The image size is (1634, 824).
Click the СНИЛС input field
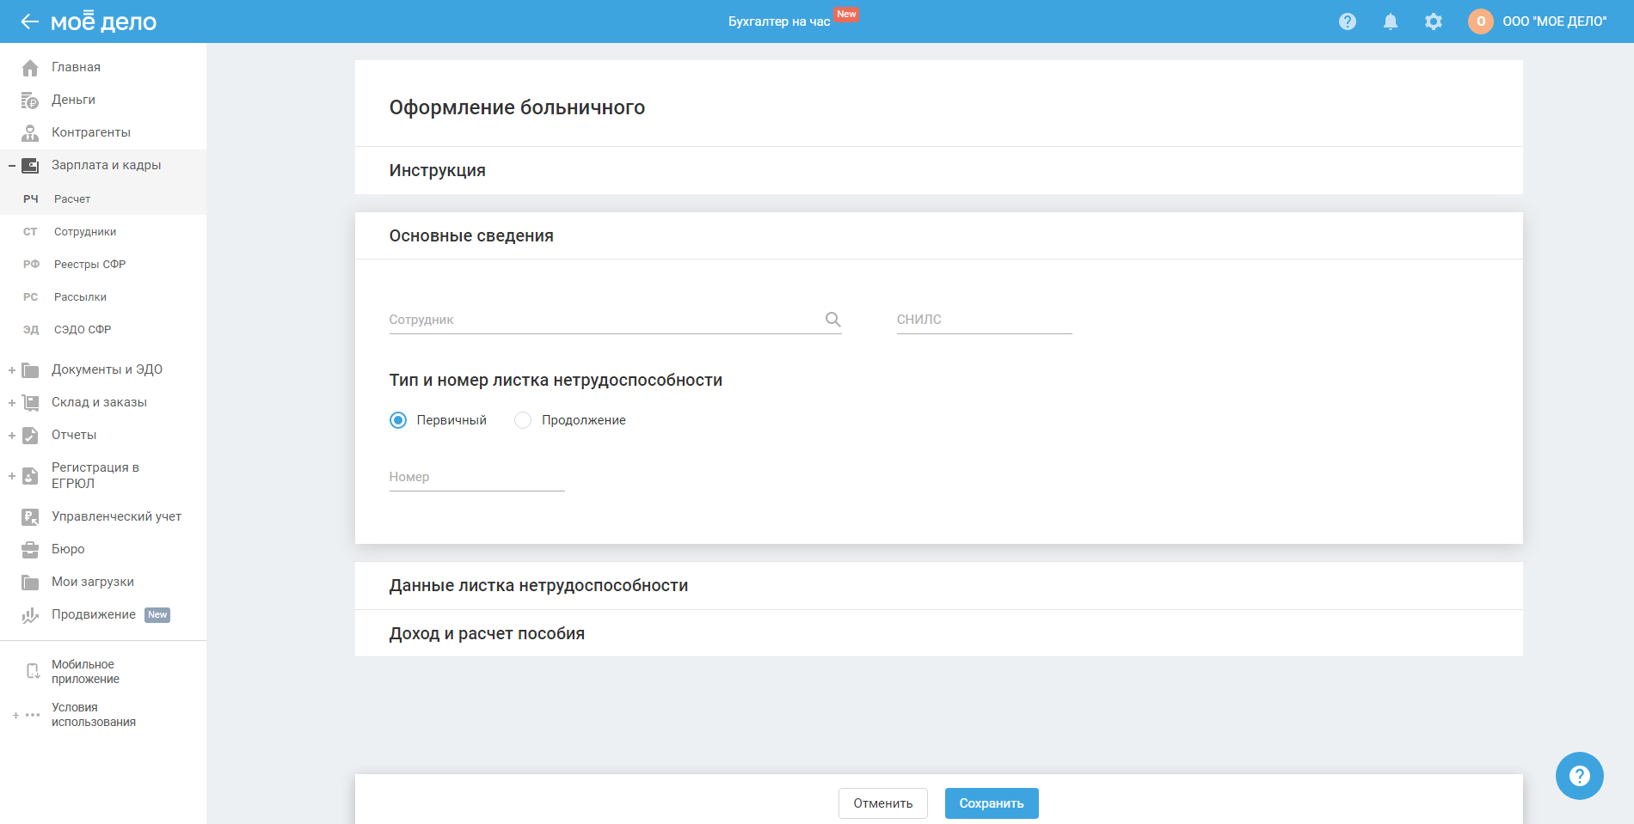click(x=984, y=320)
